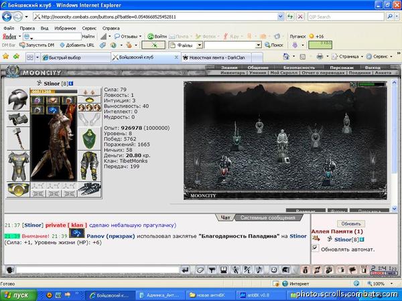This screenshot has width=402, height=301.
Task: Open the 'Избранное' menu
Action: pos(65,28)
